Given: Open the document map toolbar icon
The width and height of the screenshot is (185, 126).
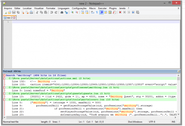Looking at the screenshot, I should point(110,13).
